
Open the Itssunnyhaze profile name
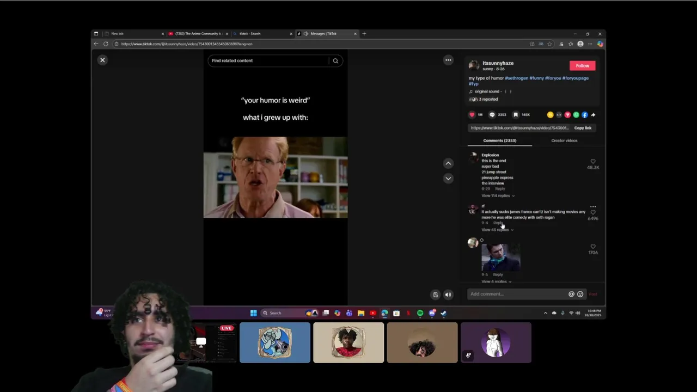pos(498,63)
